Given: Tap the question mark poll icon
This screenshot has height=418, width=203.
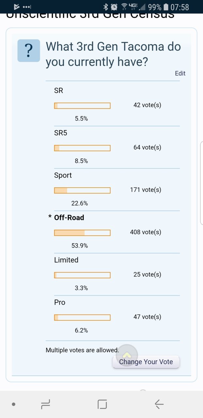Looking at the screenshot, I should coord(29,50).
